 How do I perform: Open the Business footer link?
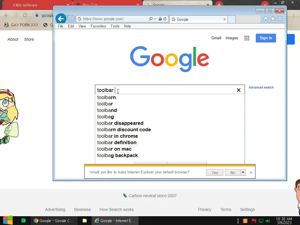pos(82,209)
